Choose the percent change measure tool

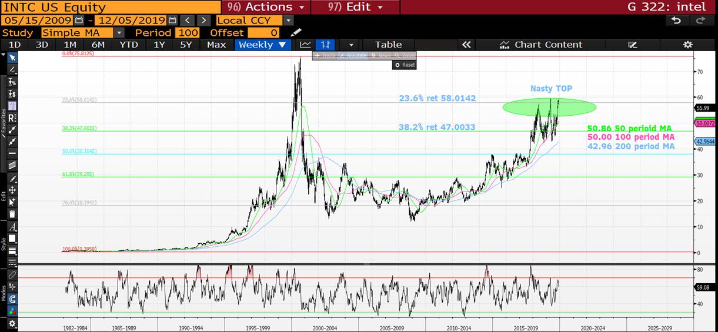(12, 82)
